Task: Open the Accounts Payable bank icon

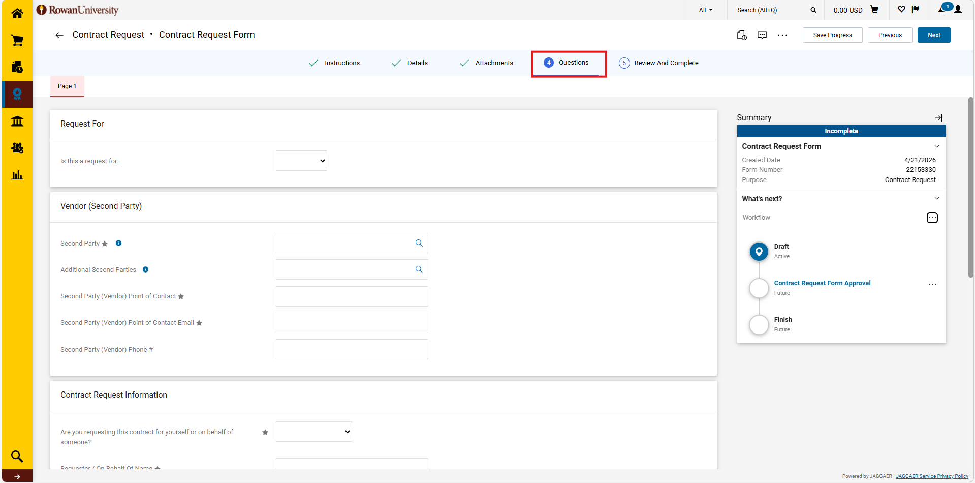Action: click(x=17, y=121)
